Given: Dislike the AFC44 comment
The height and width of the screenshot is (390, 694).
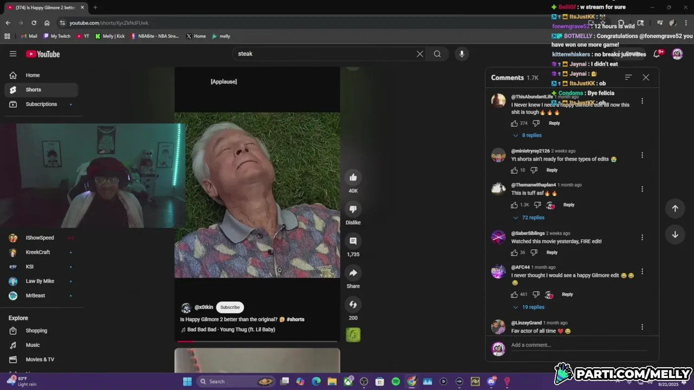Looking at the screenshot, I should 536,295.
